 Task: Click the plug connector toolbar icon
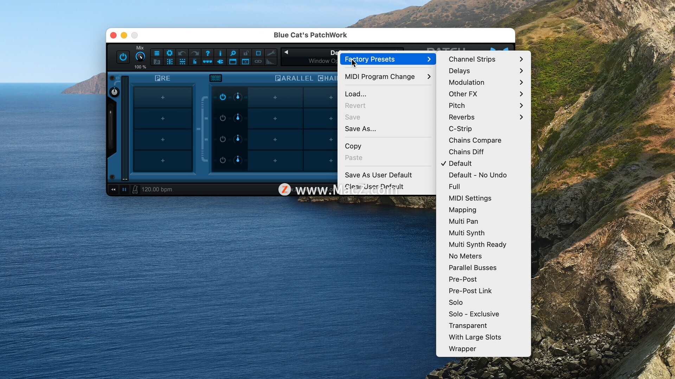(220, 62)
